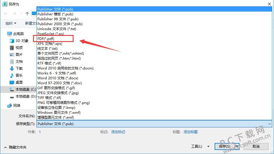Open 此电脑 in navigation pane
The width and height of the screenshot is (274, 154).
[15, 34]
